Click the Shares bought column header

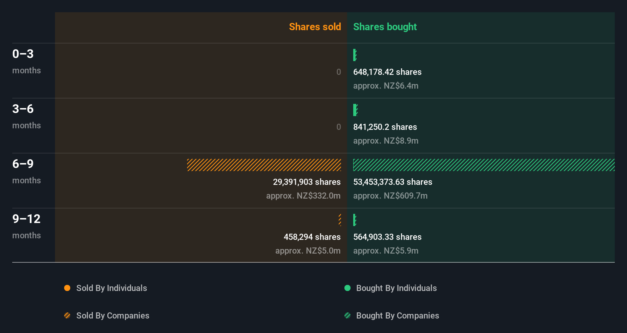click(x=385, y=27)
